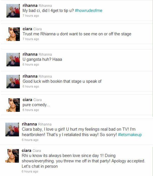
Task: Open rihanna username on 'Ciara baby' tweet
Action: point(29,124)
